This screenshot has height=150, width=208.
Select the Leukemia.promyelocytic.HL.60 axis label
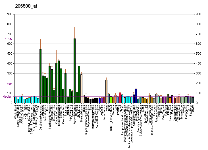tap(124, 123)
